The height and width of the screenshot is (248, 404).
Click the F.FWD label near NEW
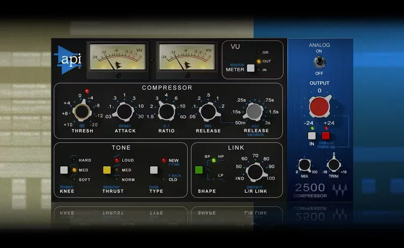(174, 164)
